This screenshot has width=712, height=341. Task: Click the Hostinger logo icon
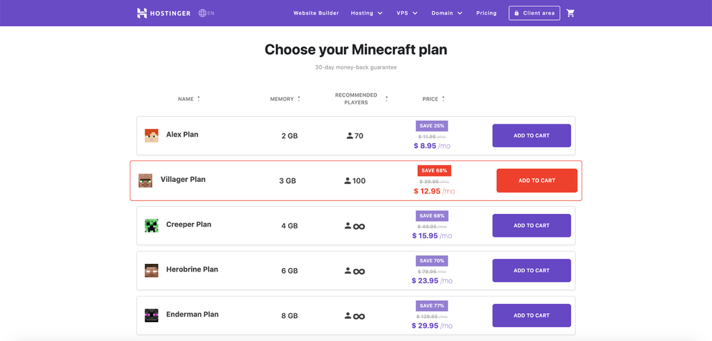tap(142, 13)
